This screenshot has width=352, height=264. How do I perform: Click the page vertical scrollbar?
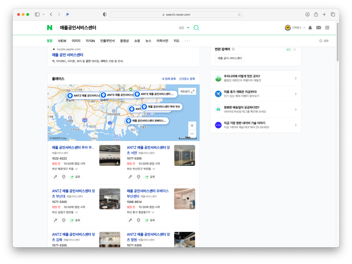[x=337, y=42]
